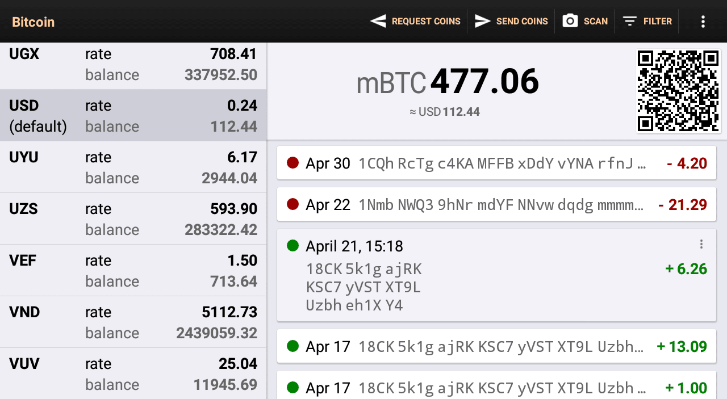Image resolution: width=727 pixels, height=399 pixels.
Task: Open the camera Scan icon
Action: [x=570, y=21]
